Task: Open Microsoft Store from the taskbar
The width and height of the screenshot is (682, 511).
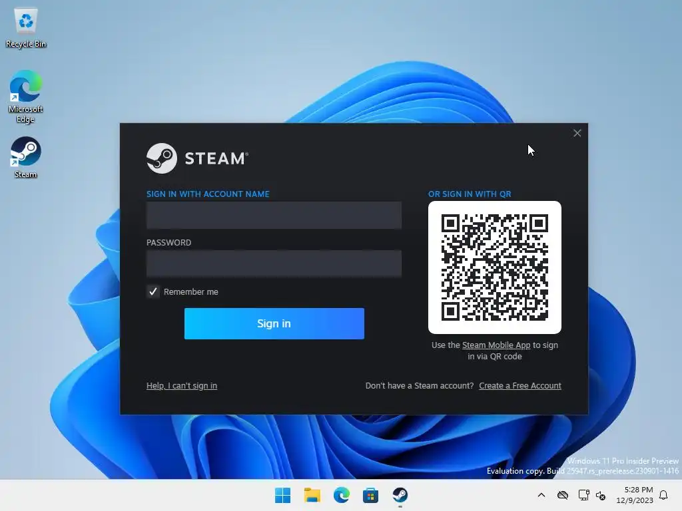Action: click(370, 495)
